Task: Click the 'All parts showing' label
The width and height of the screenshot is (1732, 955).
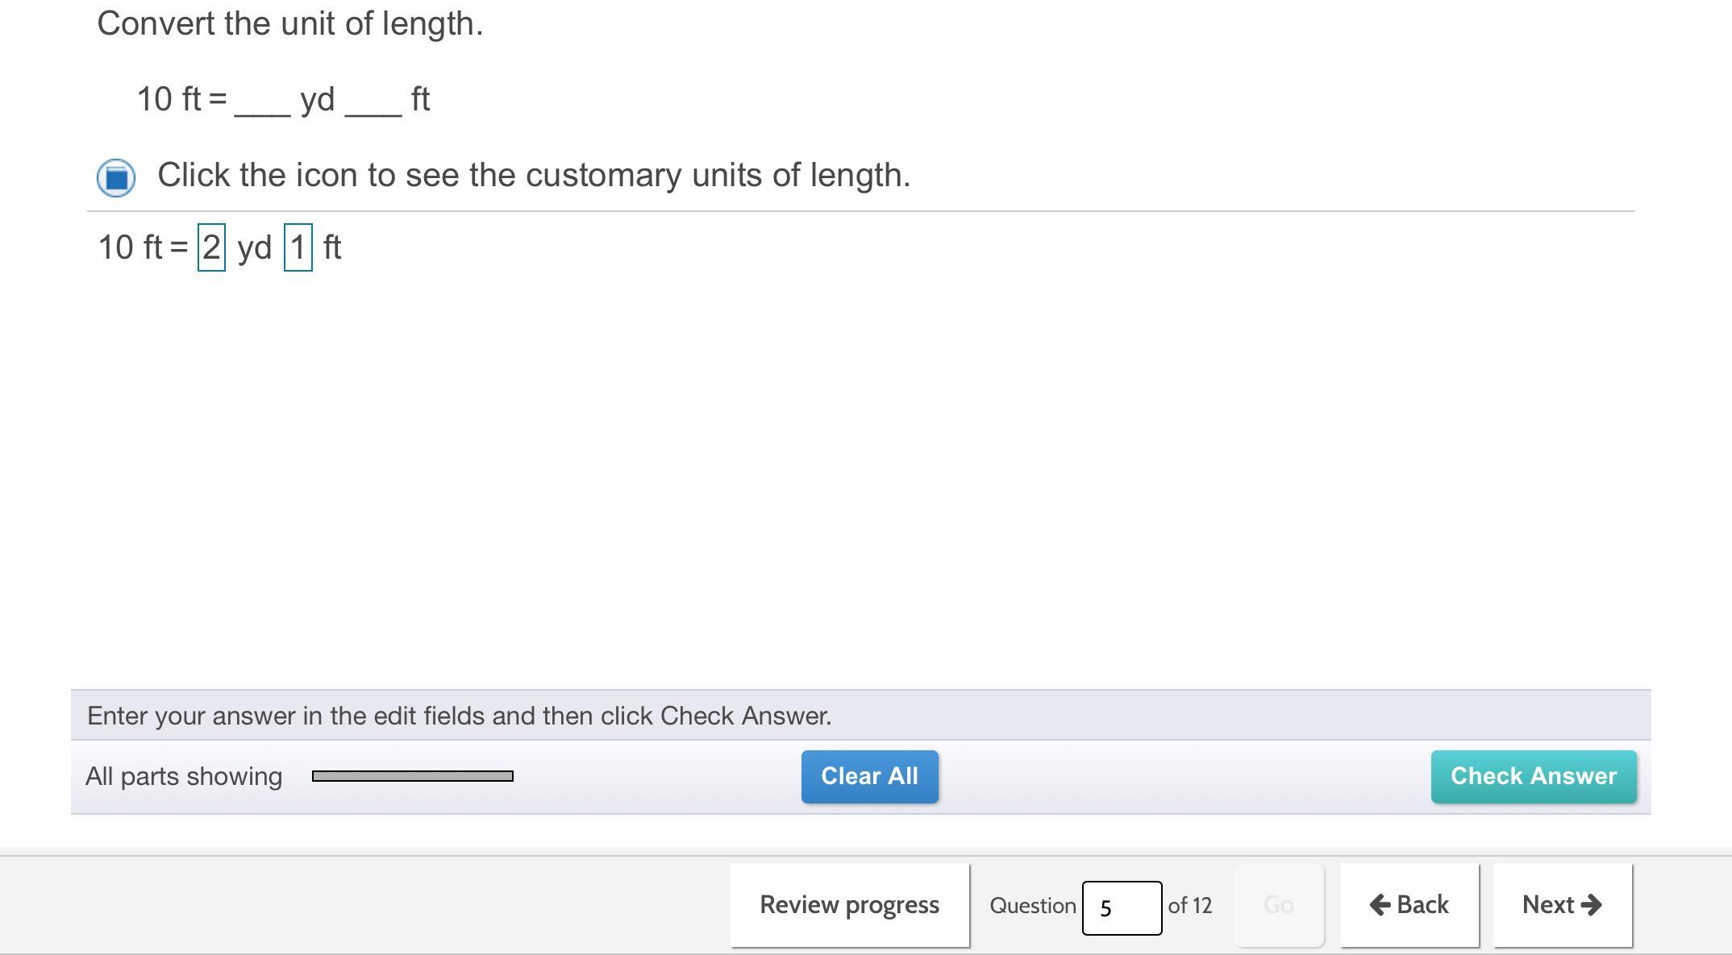Action: click(x=184, y=776)
